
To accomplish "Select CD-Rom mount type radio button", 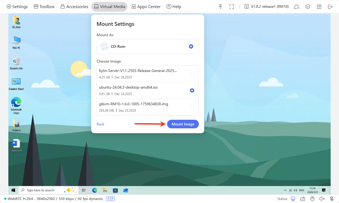I will [x=191, y=46].
